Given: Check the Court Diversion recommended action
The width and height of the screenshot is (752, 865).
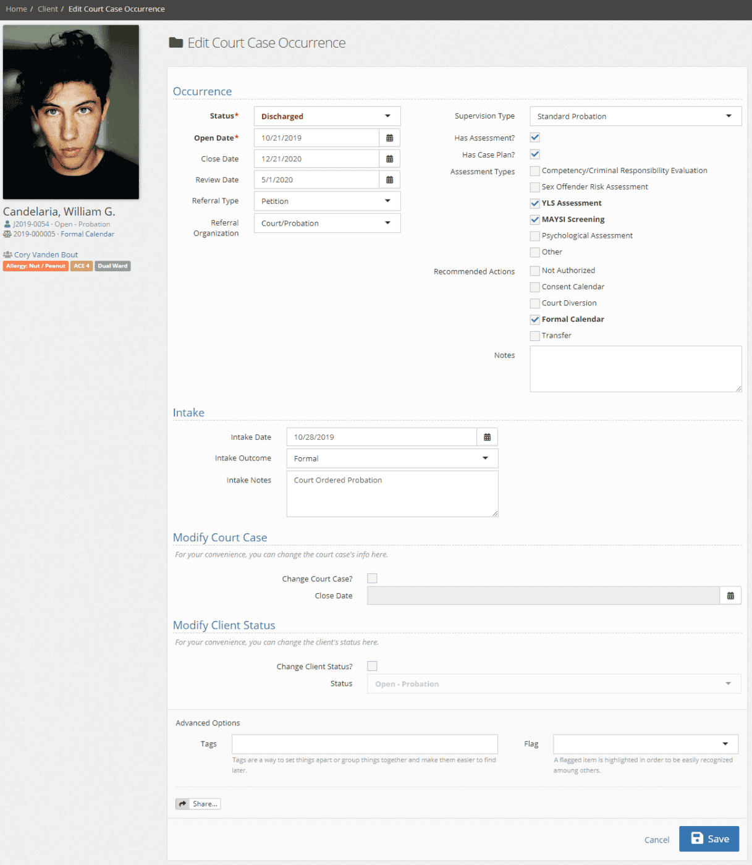Looking at the screenshot, I should (535, 303).
